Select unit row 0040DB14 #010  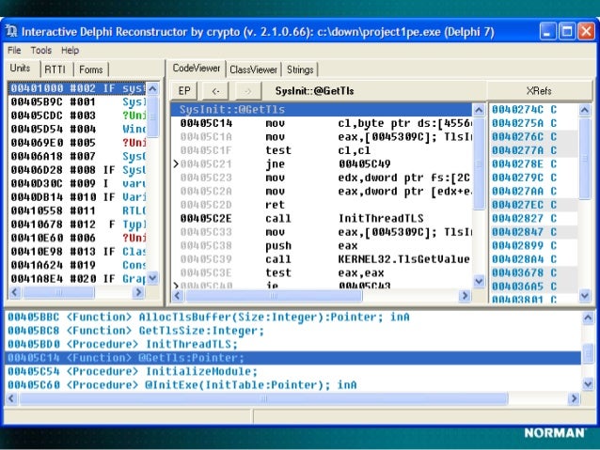tap(77, 197)
